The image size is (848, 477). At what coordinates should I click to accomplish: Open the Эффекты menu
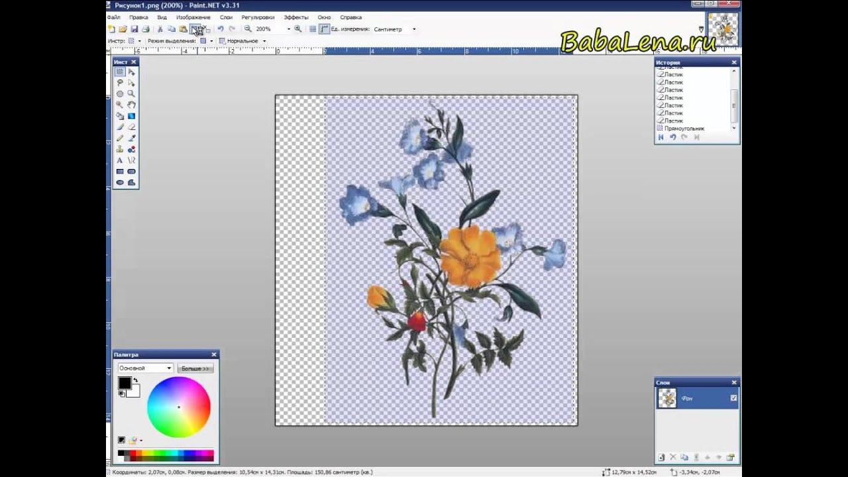click(x=296, y=17)
